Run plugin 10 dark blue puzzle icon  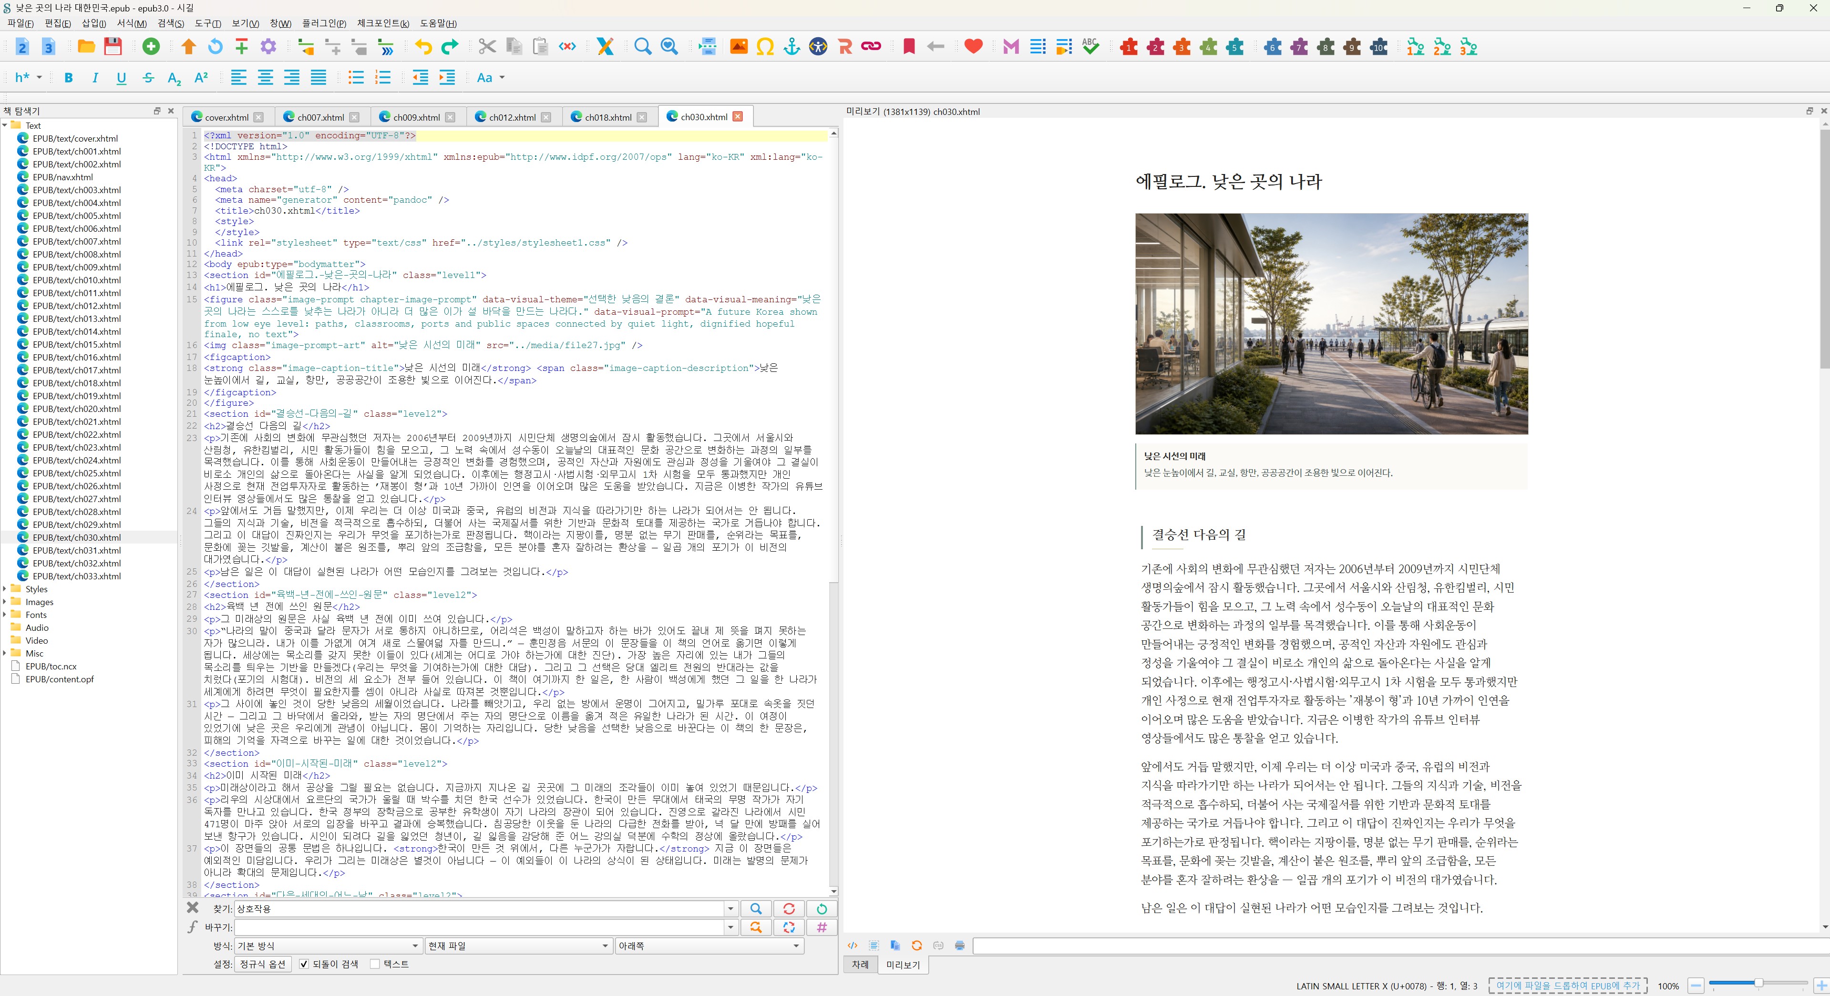(1379, 47)
